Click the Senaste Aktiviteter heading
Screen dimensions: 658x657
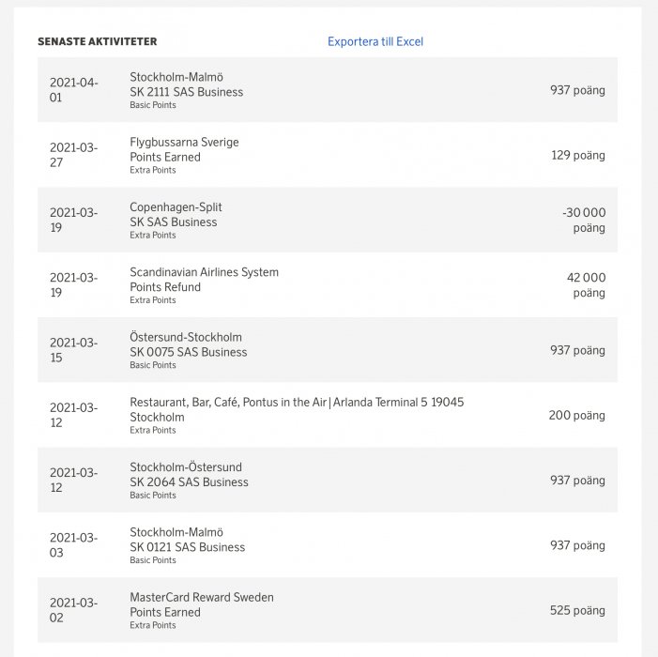tap(97, 42)
